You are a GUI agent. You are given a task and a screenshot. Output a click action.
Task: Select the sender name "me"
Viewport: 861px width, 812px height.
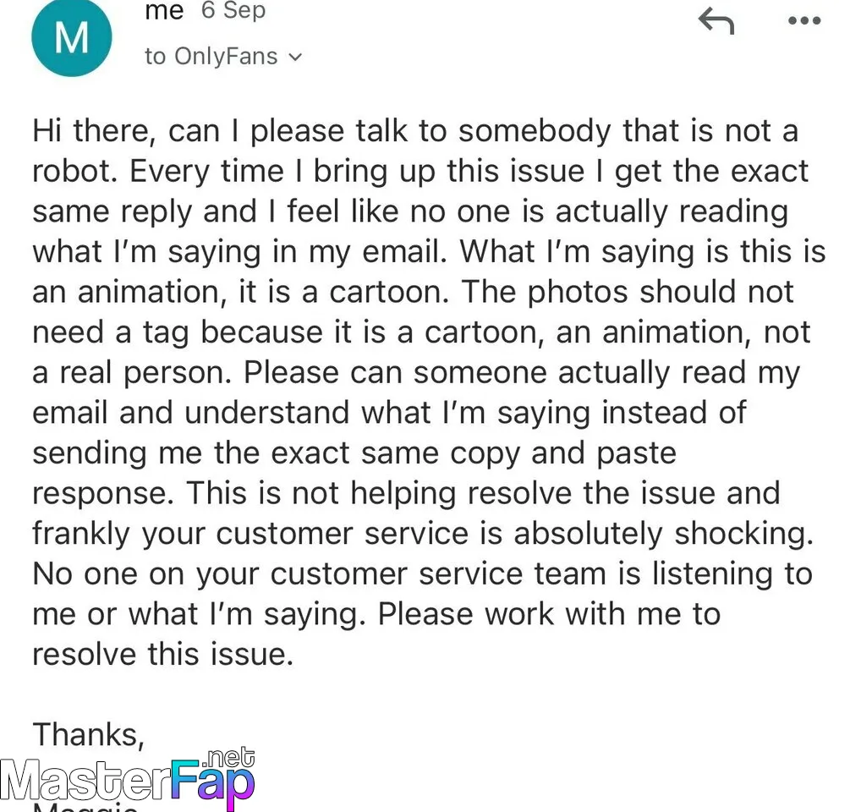coord(164,11)
